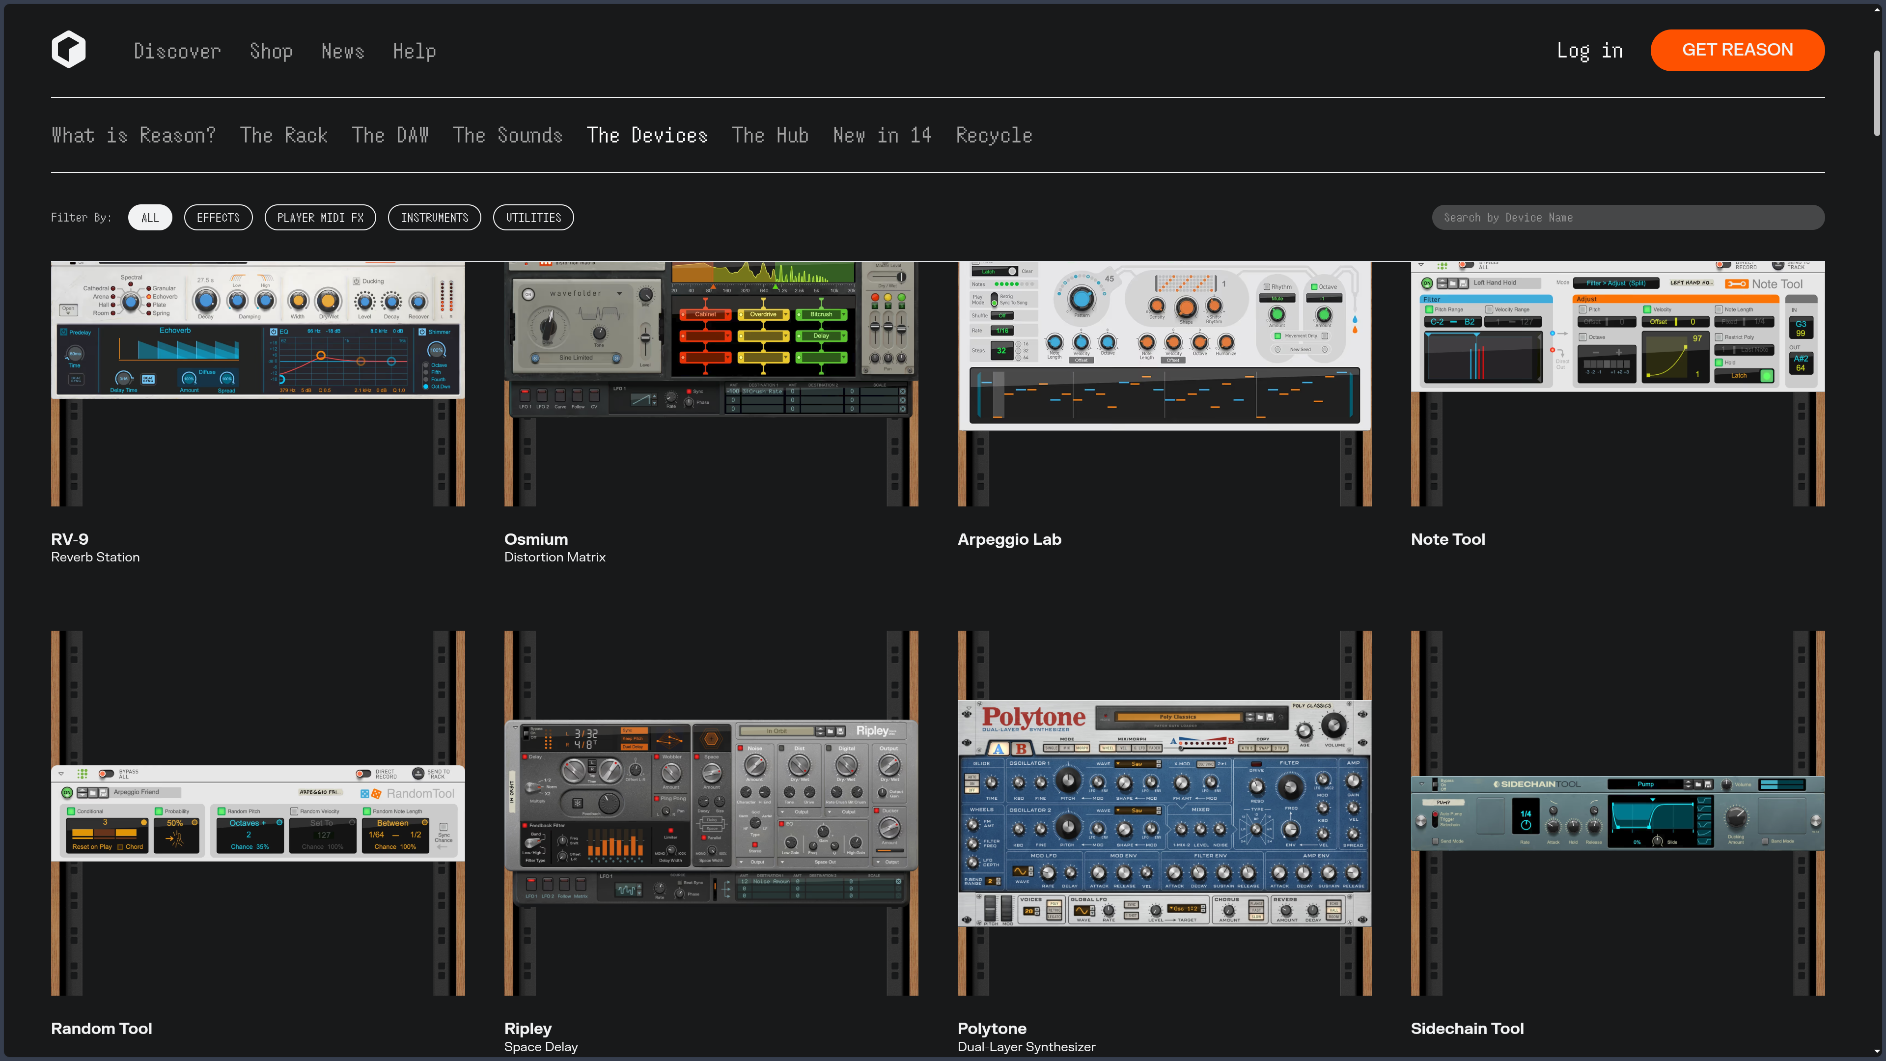Click the Sidechain Tool title link
The image size is (1886, 1061).
(x=1467, y=1028)
